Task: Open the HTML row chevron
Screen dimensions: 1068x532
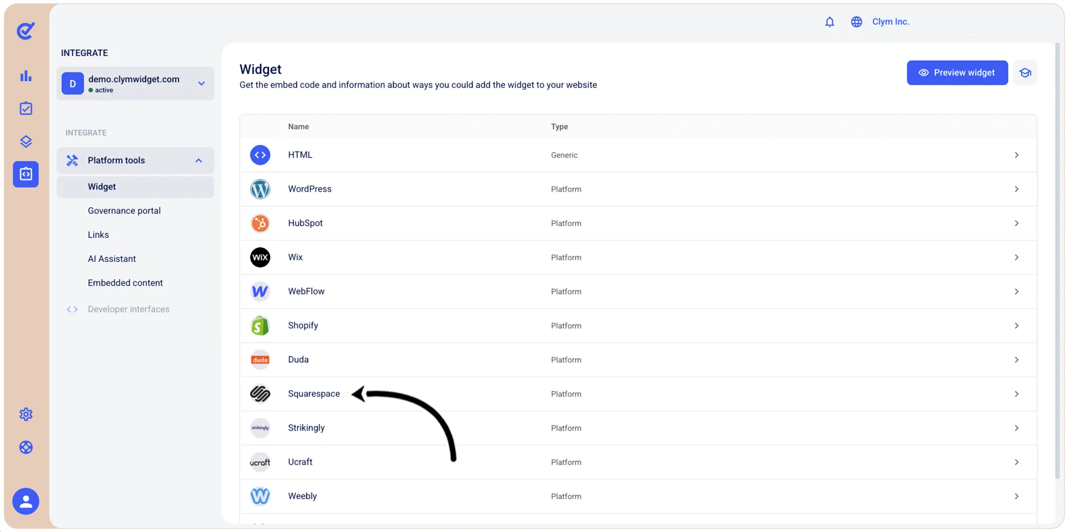Action: click(x=1016, y=155)
